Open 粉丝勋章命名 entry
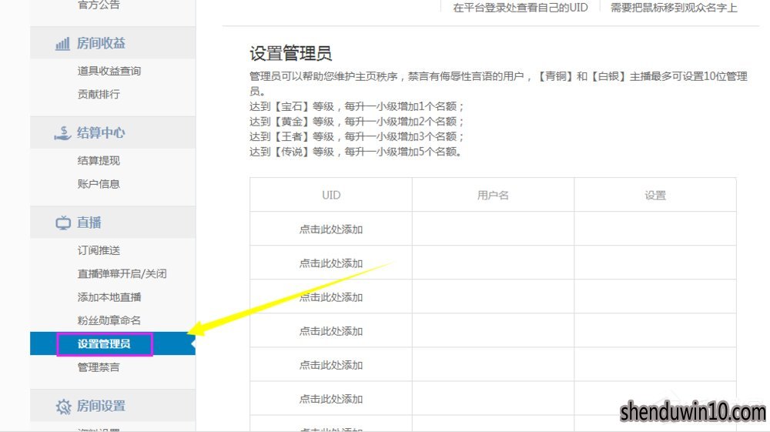 [109, 320]
